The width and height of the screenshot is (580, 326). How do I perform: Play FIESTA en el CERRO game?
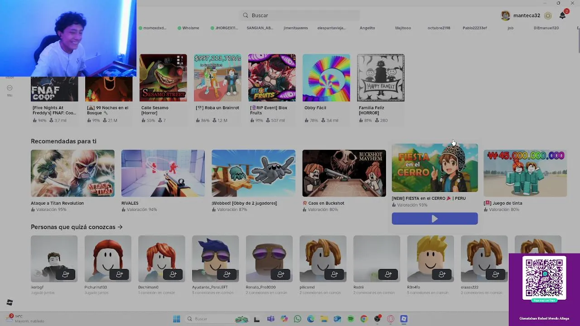point(435,219)
